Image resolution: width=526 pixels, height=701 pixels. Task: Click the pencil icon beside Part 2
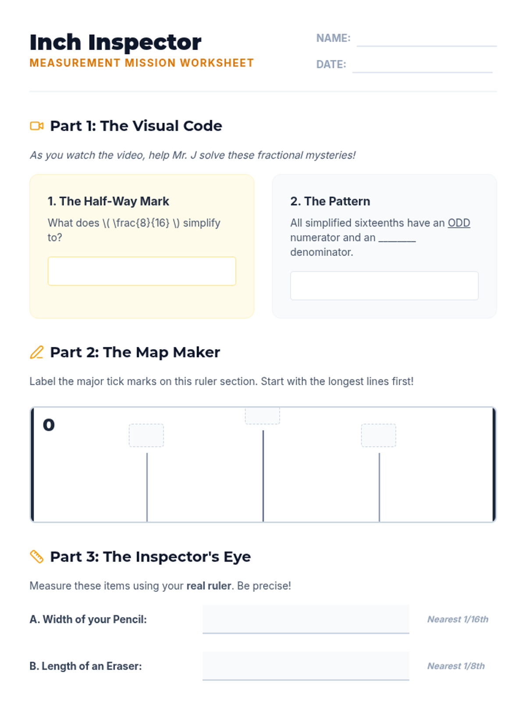click(37, 352)
